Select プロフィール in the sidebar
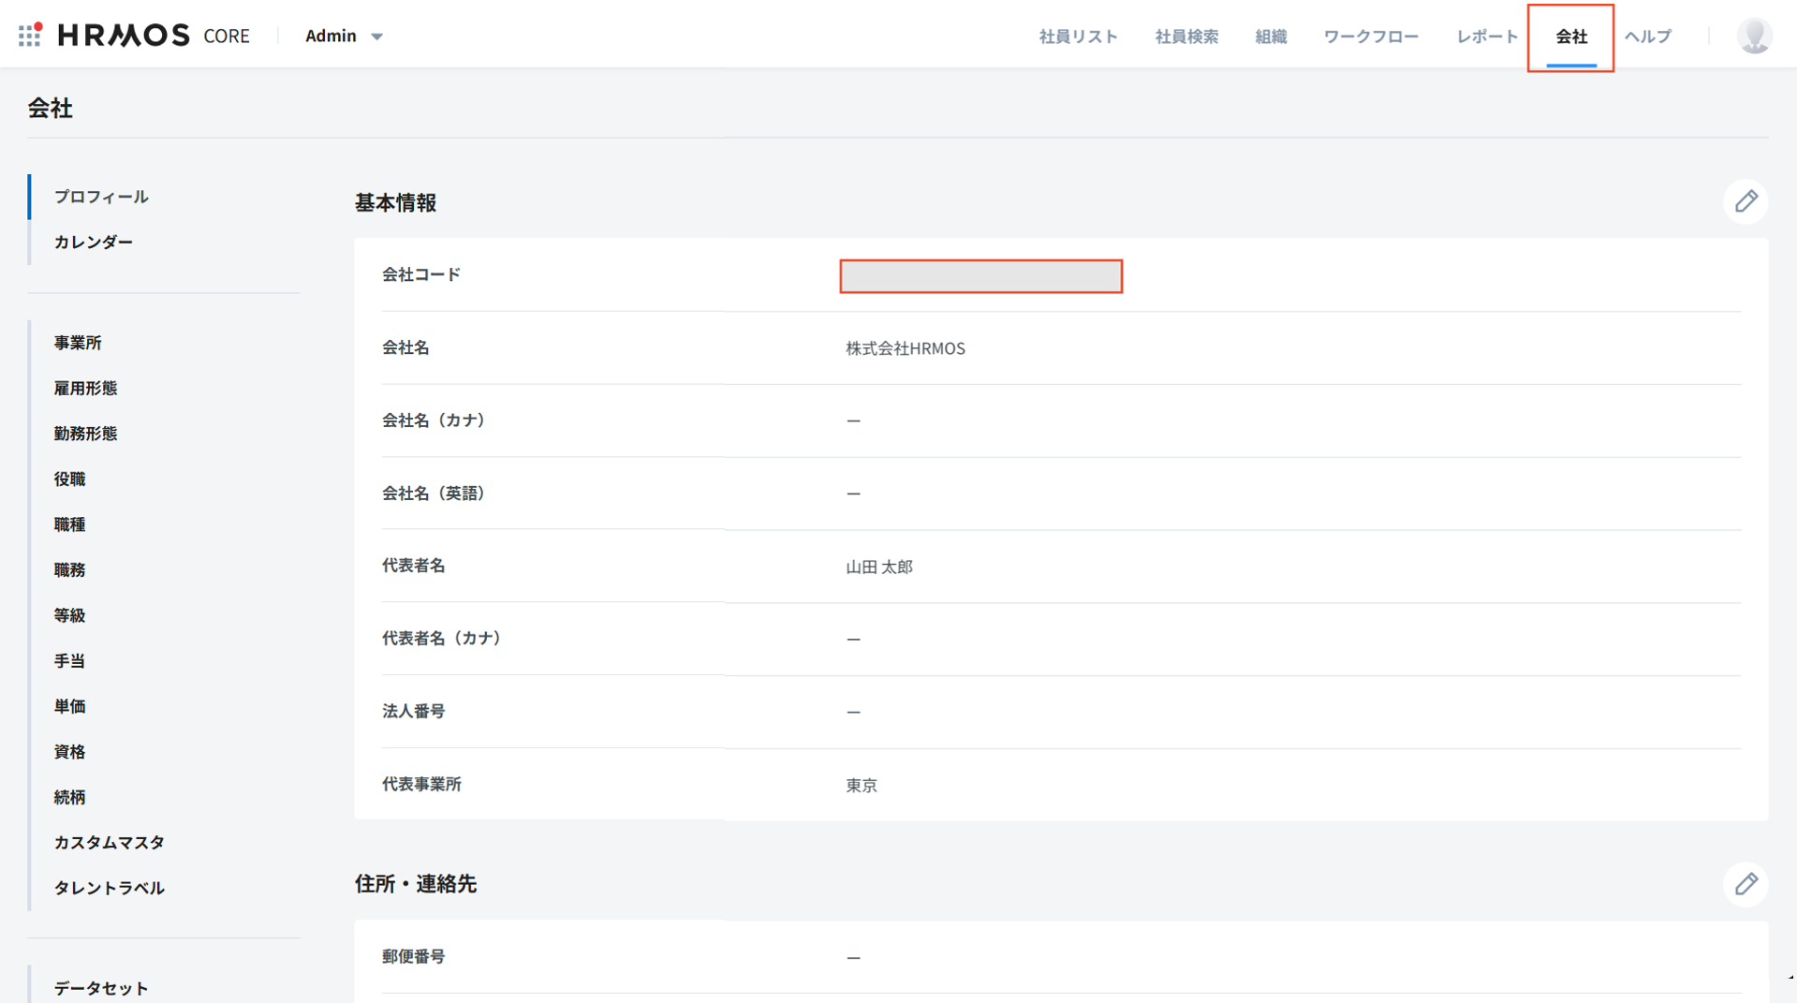The width and height of the screenshot is (1797, 1003). point(101,197)
